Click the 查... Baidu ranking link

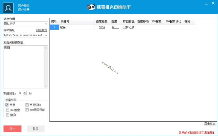116,27
